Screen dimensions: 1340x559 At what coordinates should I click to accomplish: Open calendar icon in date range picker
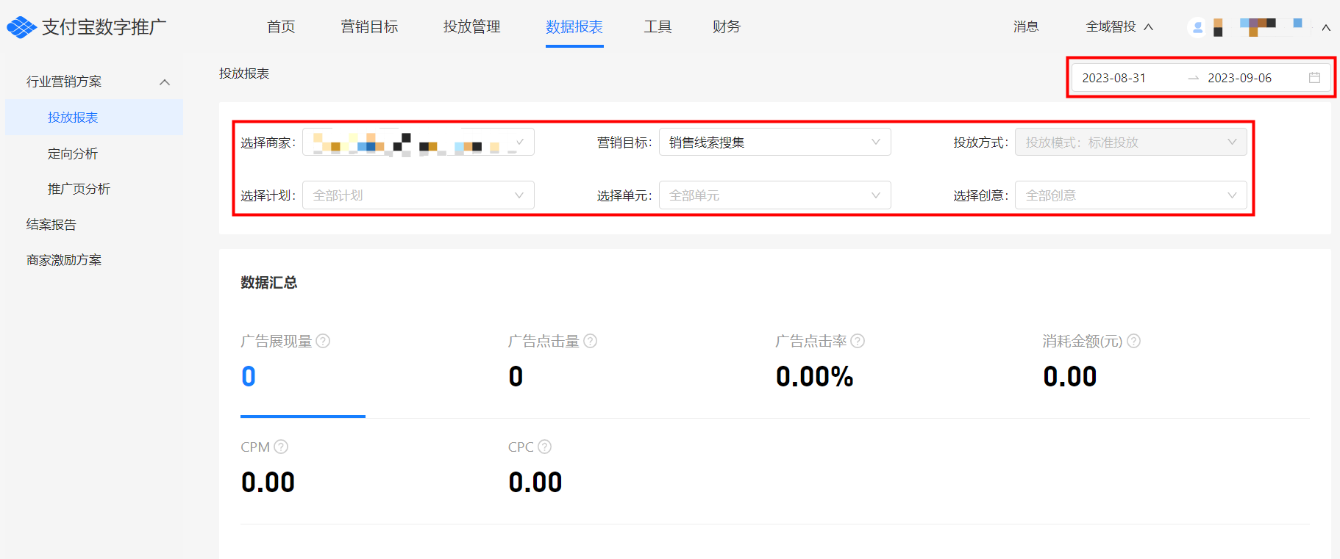point(1314,78)
